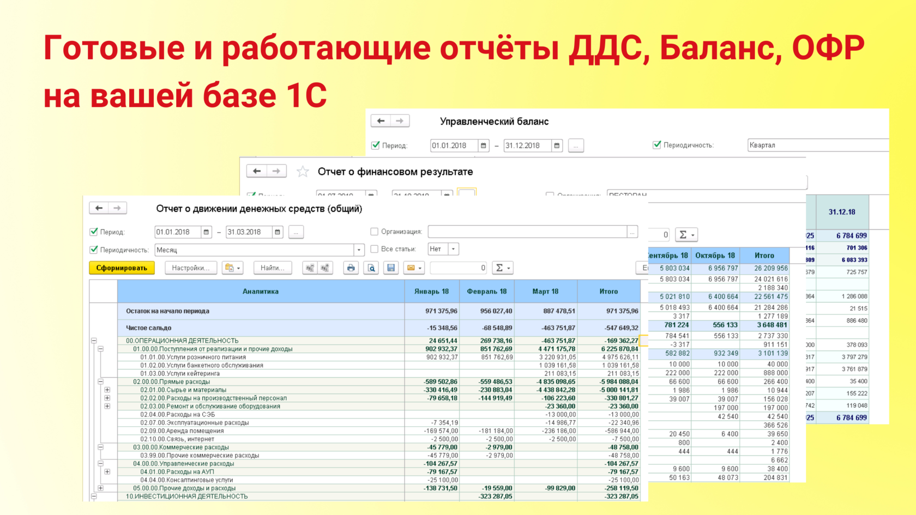Click forward arrow in cash flow report
916x515 pixels.
click(117, 208)
